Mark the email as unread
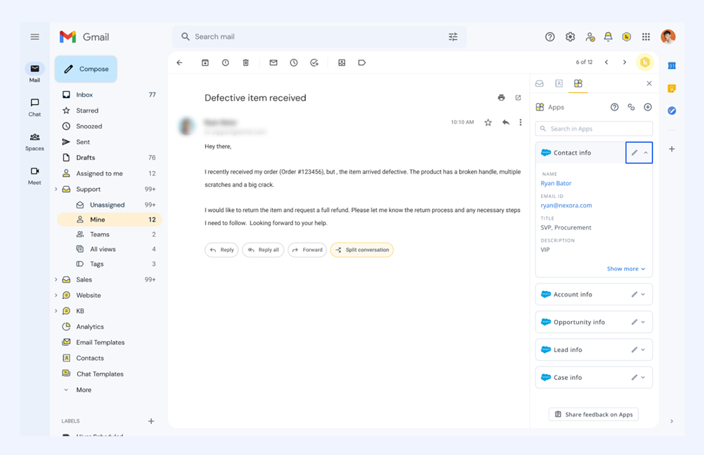Screen dimensions: 704x455 click(273, 62)
